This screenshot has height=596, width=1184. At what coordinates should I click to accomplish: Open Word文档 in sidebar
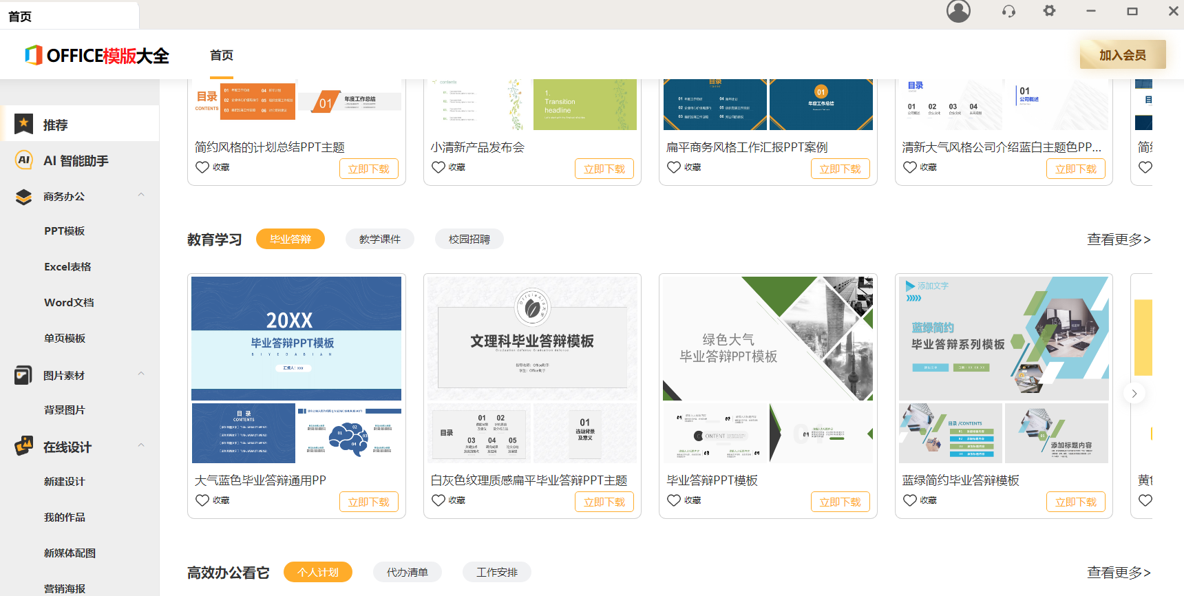pos(69,302)
